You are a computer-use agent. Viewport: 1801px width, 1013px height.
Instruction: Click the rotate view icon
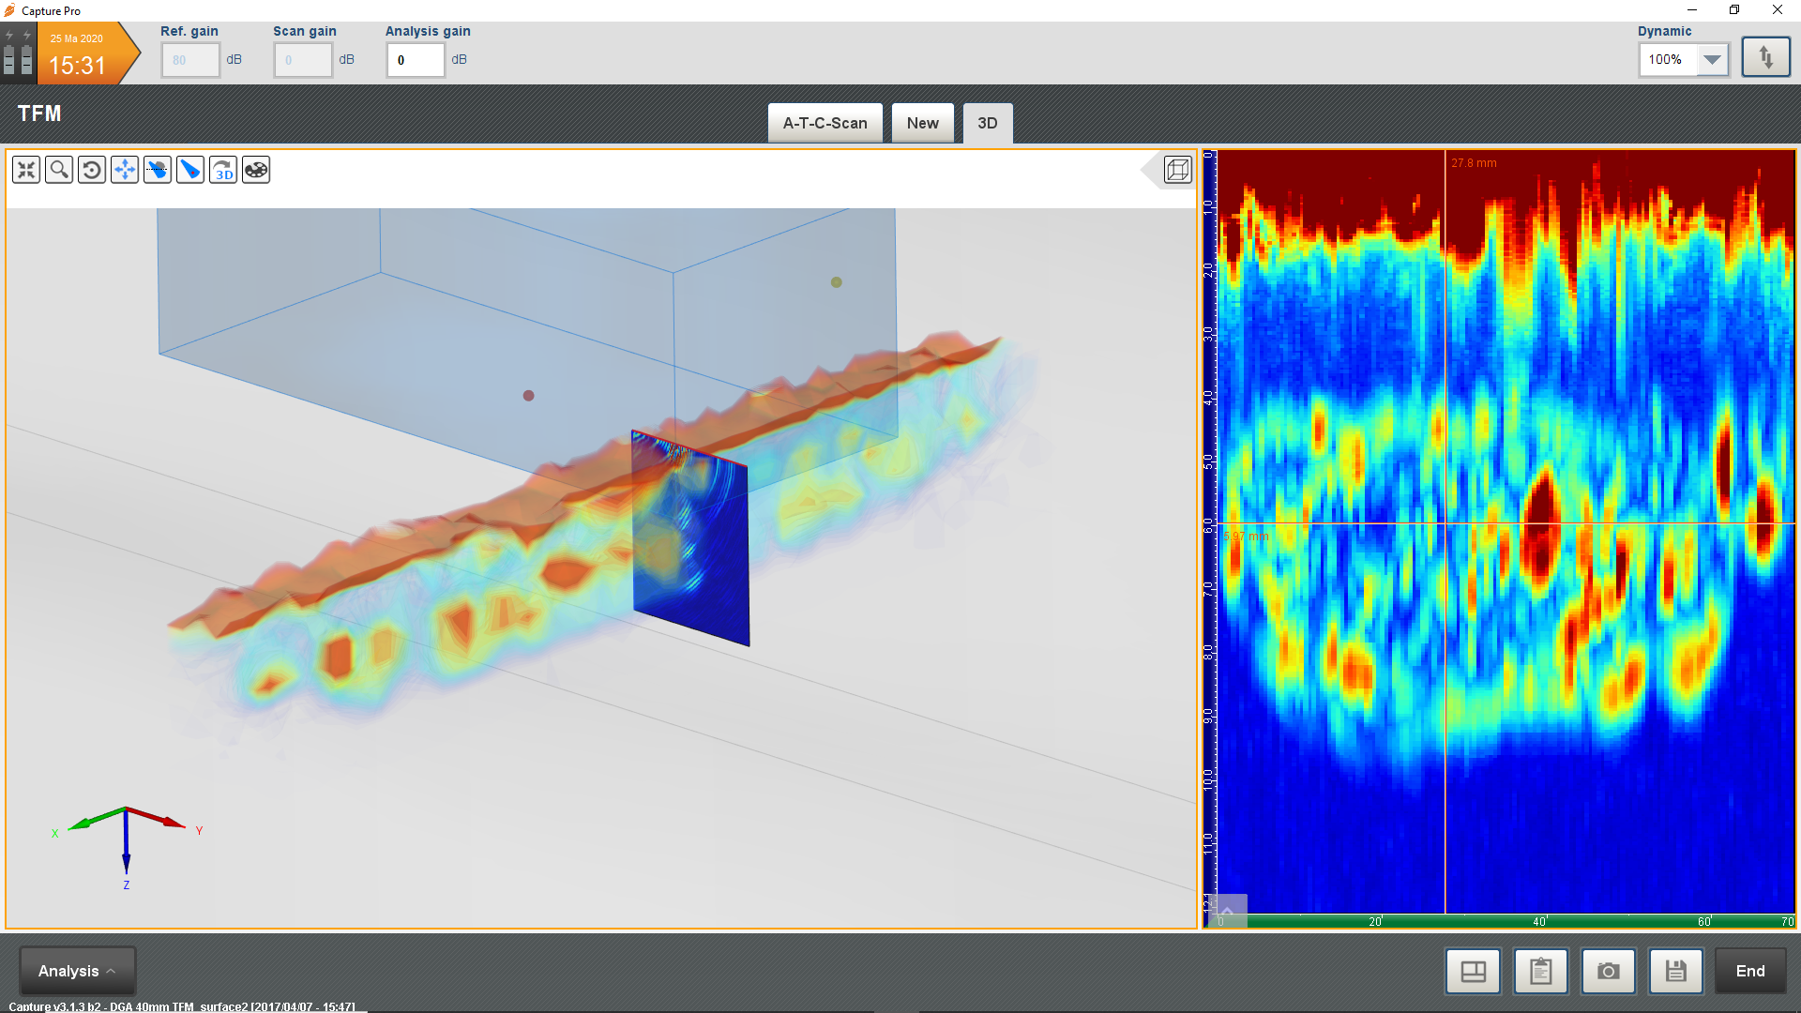point(92,170)
